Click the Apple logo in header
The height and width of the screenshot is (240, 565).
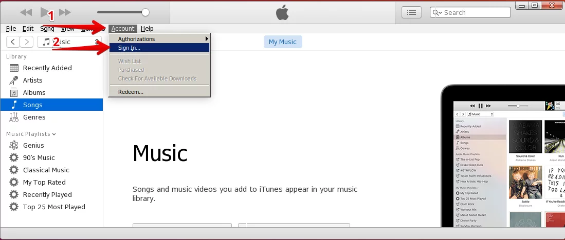pos(283,13)
